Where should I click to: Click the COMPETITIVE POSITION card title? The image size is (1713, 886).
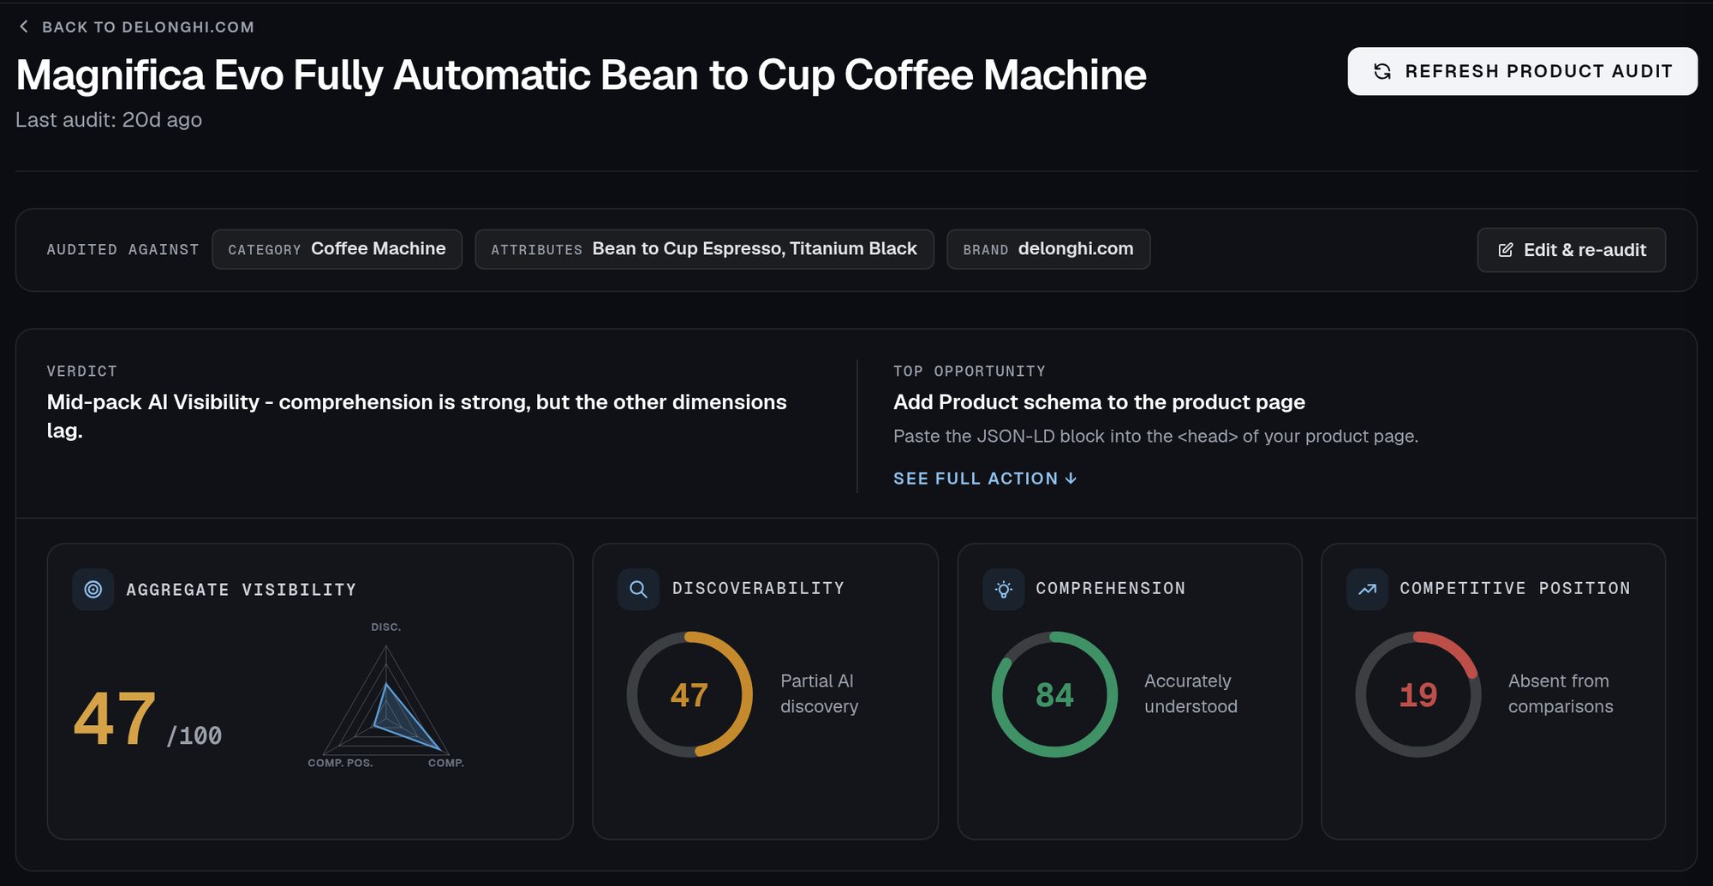[x=1515, y=589]
